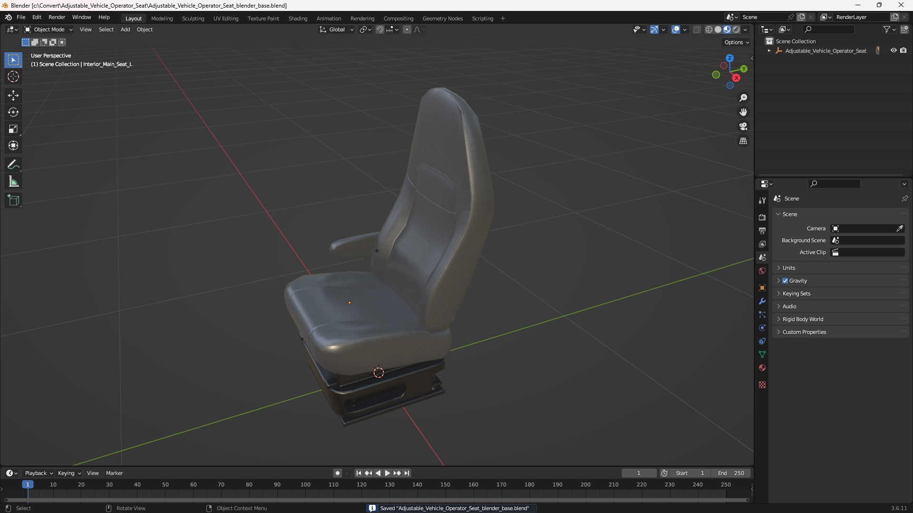Screen dimensions: 913x513
Task: Toggle snapping magnet in header
Action: [380, 29]
